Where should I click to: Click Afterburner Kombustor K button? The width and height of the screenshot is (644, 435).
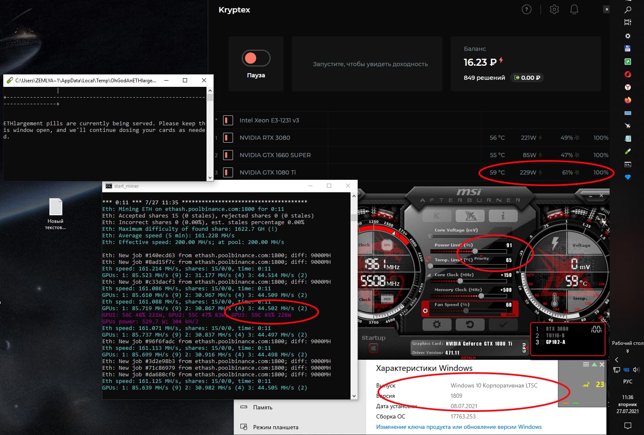[x=437, y=215]
